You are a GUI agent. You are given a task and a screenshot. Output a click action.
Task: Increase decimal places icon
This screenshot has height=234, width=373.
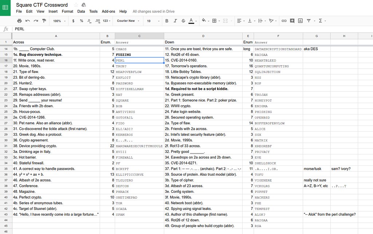(98, 21)
